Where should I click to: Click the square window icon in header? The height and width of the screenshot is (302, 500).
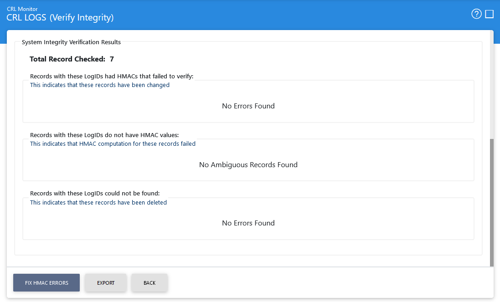click(x=490, y=14)
